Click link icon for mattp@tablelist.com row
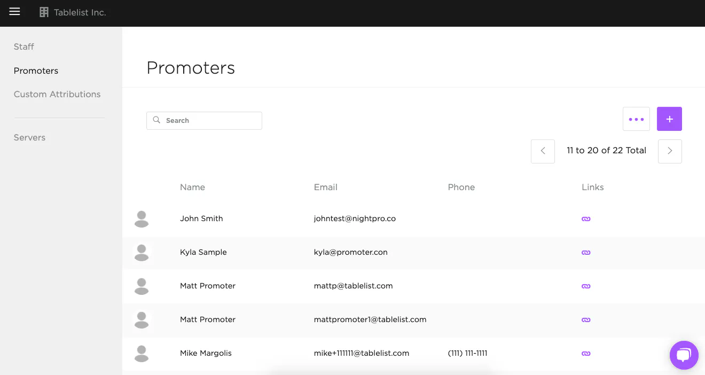This screenshot has height=375, width=705. [x=586, y=286]
